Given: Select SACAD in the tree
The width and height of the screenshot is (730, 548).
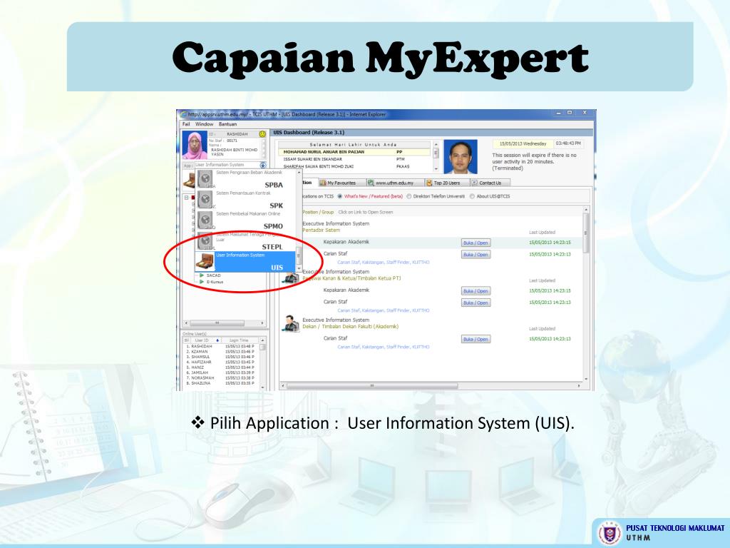Looking at the screenshot, I should pyautogui.click(x=213, y=275).
